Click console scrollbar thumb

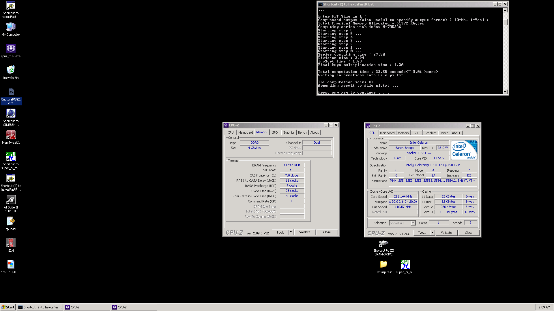pyautogui.click(x=505, y=22)
